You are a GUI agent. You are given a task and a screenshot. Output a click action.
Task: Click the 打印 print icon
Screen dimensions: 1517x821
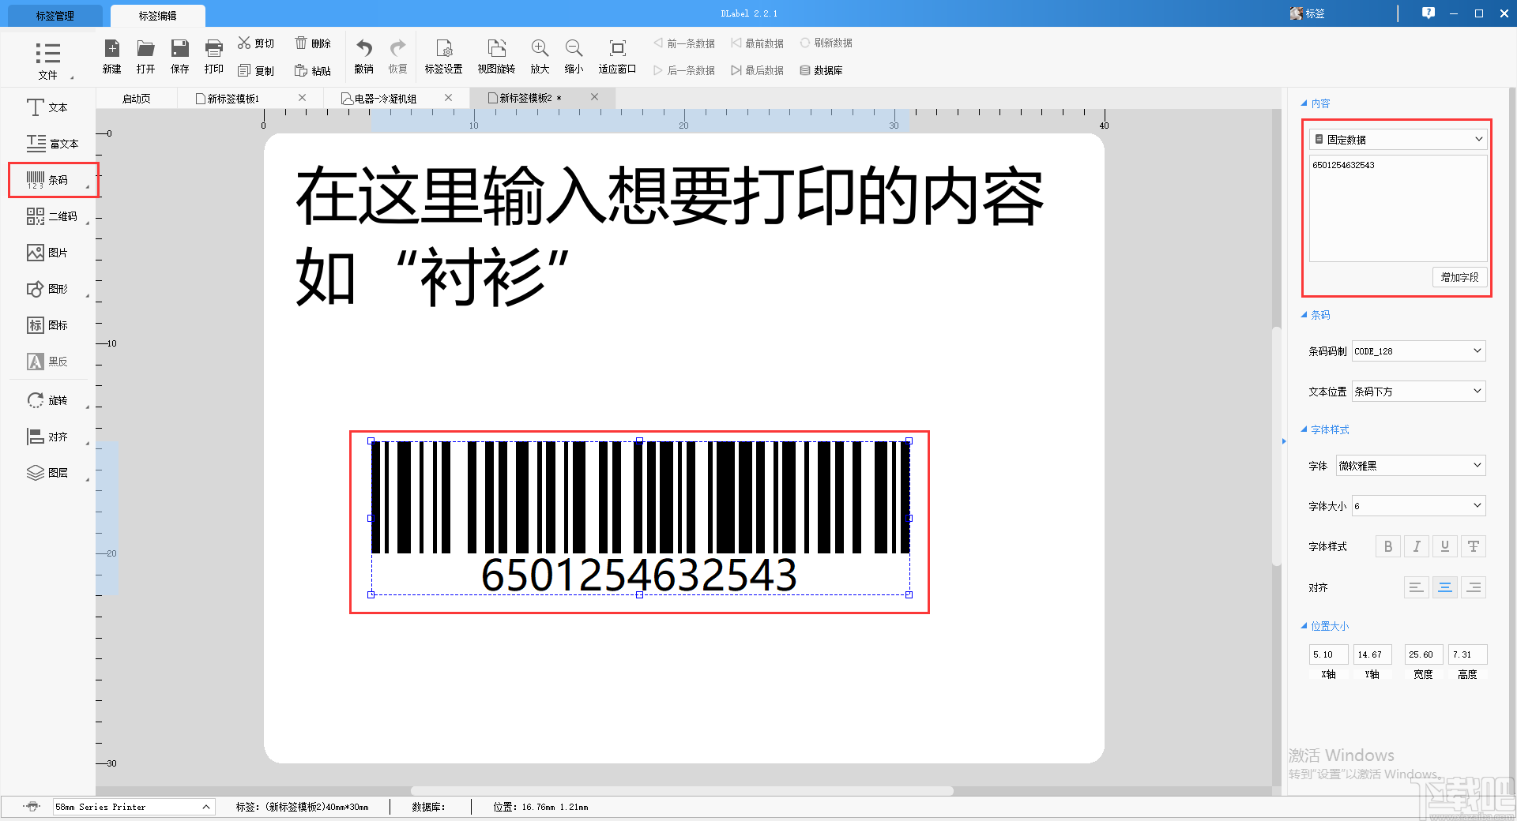213,55
